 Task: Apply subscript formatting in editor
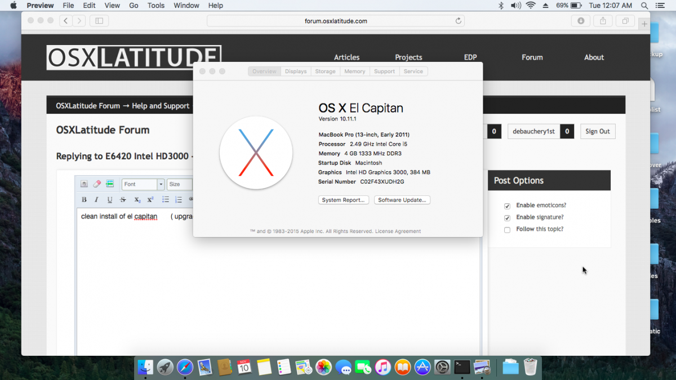tap(137, 199)
